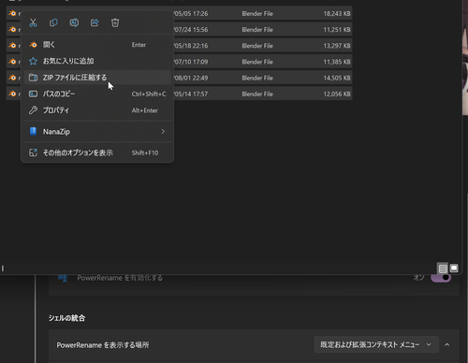The image size is (468, 363).
Task: Choose ZIP ファイルに圧縮する menu entry
Action: (97, 78)
